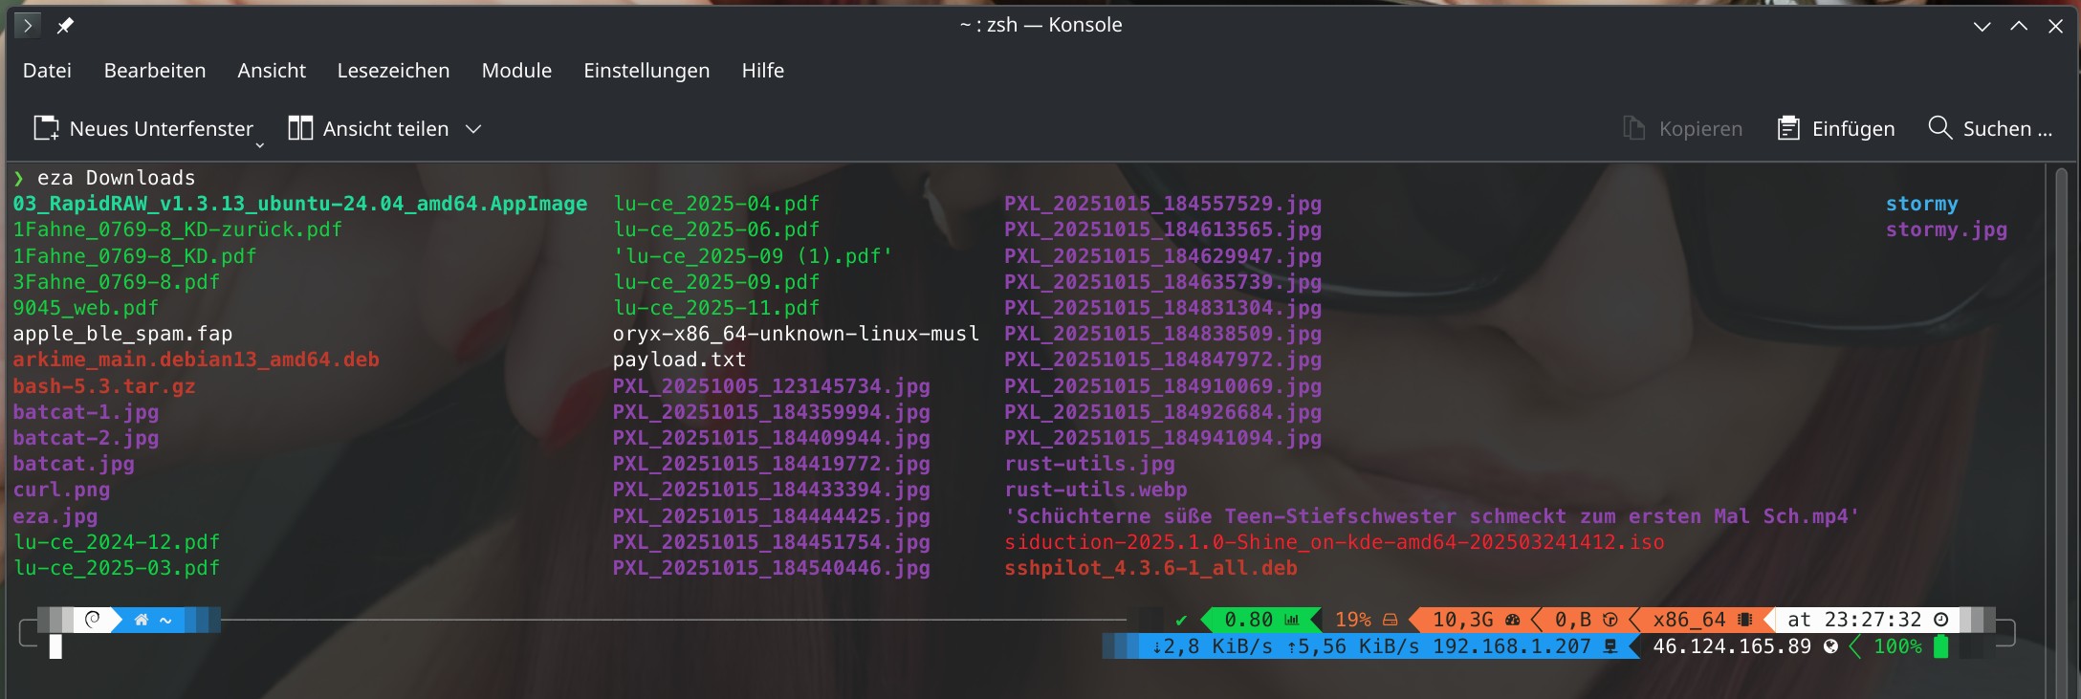Click the home icon in the prompt
This screenshot has width=2081, height=699.
coord(141,620)
